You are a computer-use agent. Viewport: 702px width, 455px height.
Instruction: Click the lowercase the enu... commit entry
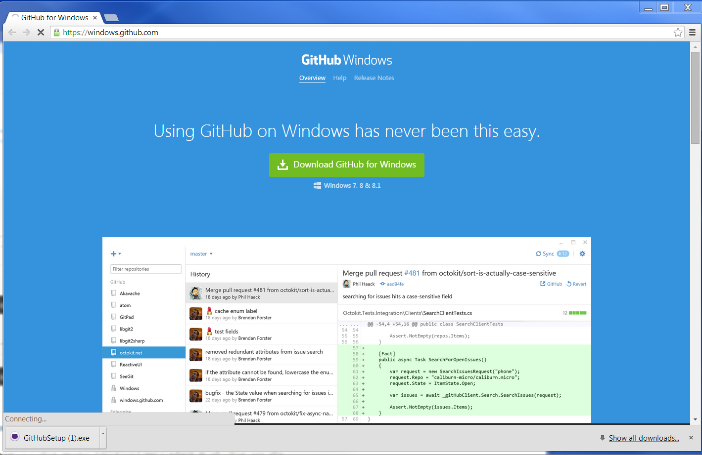tap(262, 375)
